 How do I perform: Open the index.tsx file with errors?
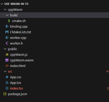pos(55,88)
